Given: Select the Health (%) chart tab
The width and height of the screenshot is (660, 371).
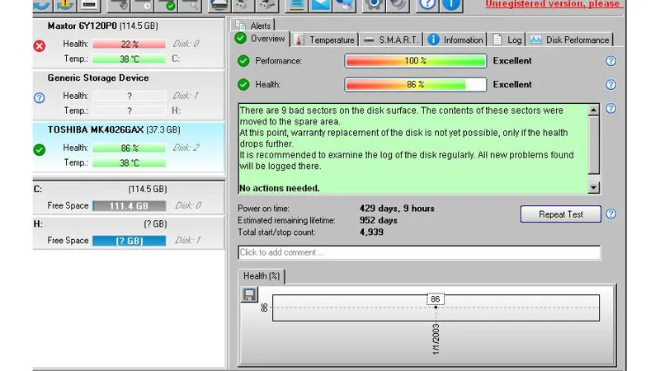Looking at the screenshot, I should 262,276.
